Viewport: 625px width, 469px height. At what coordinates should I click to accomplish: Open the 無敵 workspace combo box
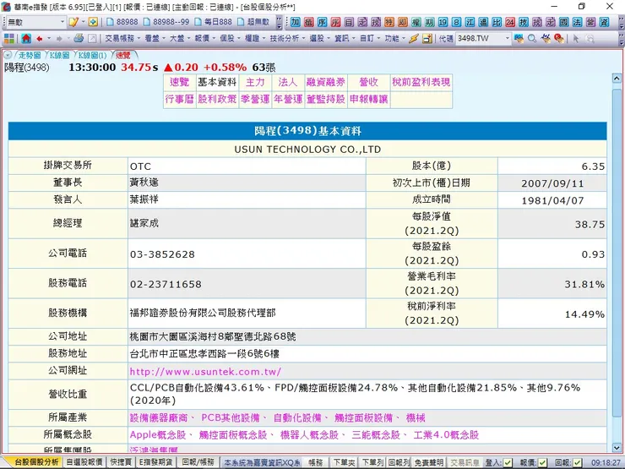[35, 22]
